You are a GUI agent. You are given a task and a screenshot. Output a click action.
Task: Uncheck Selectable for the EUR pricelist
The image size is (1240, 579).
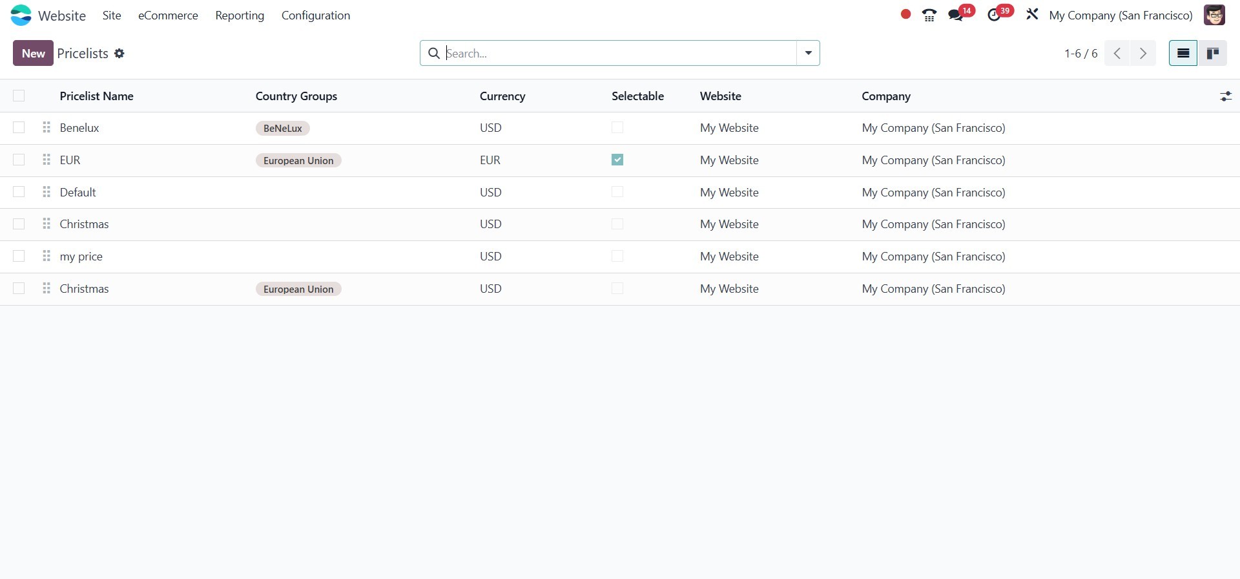click(x=617, y=160)
